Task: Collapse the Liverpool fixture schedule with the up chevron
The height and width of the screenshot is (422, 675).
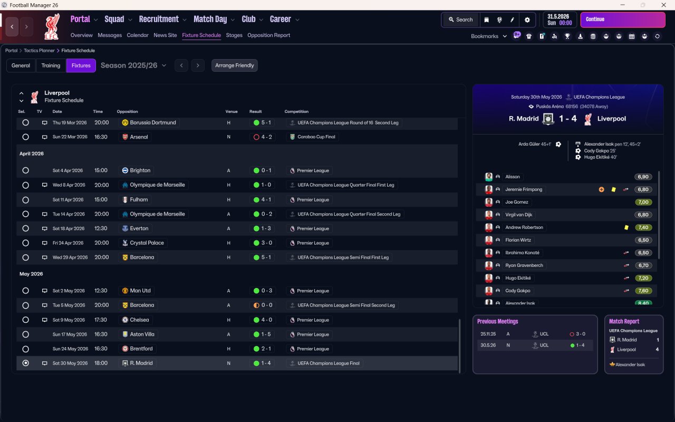Action: 22,93
